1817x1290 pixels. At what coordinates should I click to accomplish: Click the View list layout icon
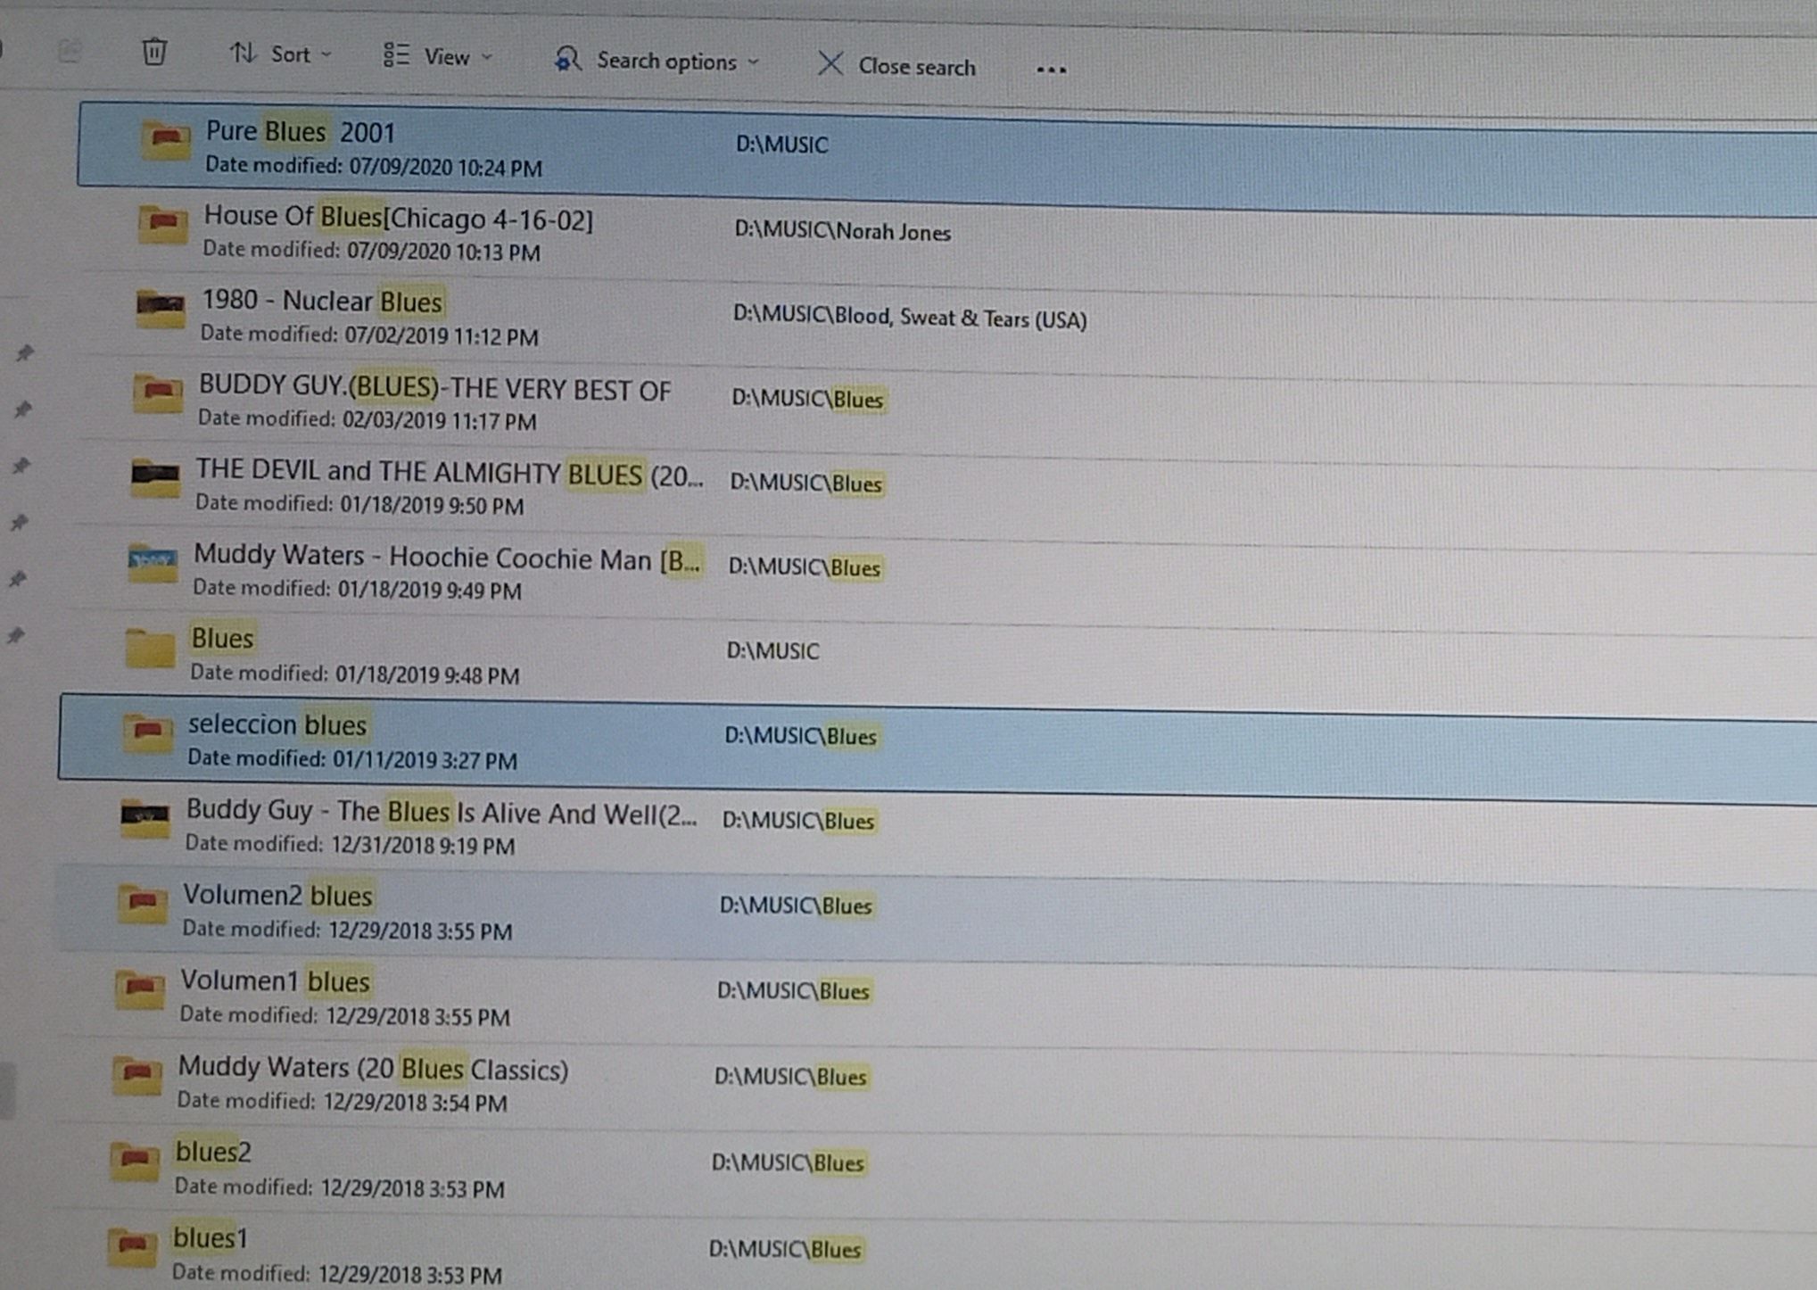(396, 55)
